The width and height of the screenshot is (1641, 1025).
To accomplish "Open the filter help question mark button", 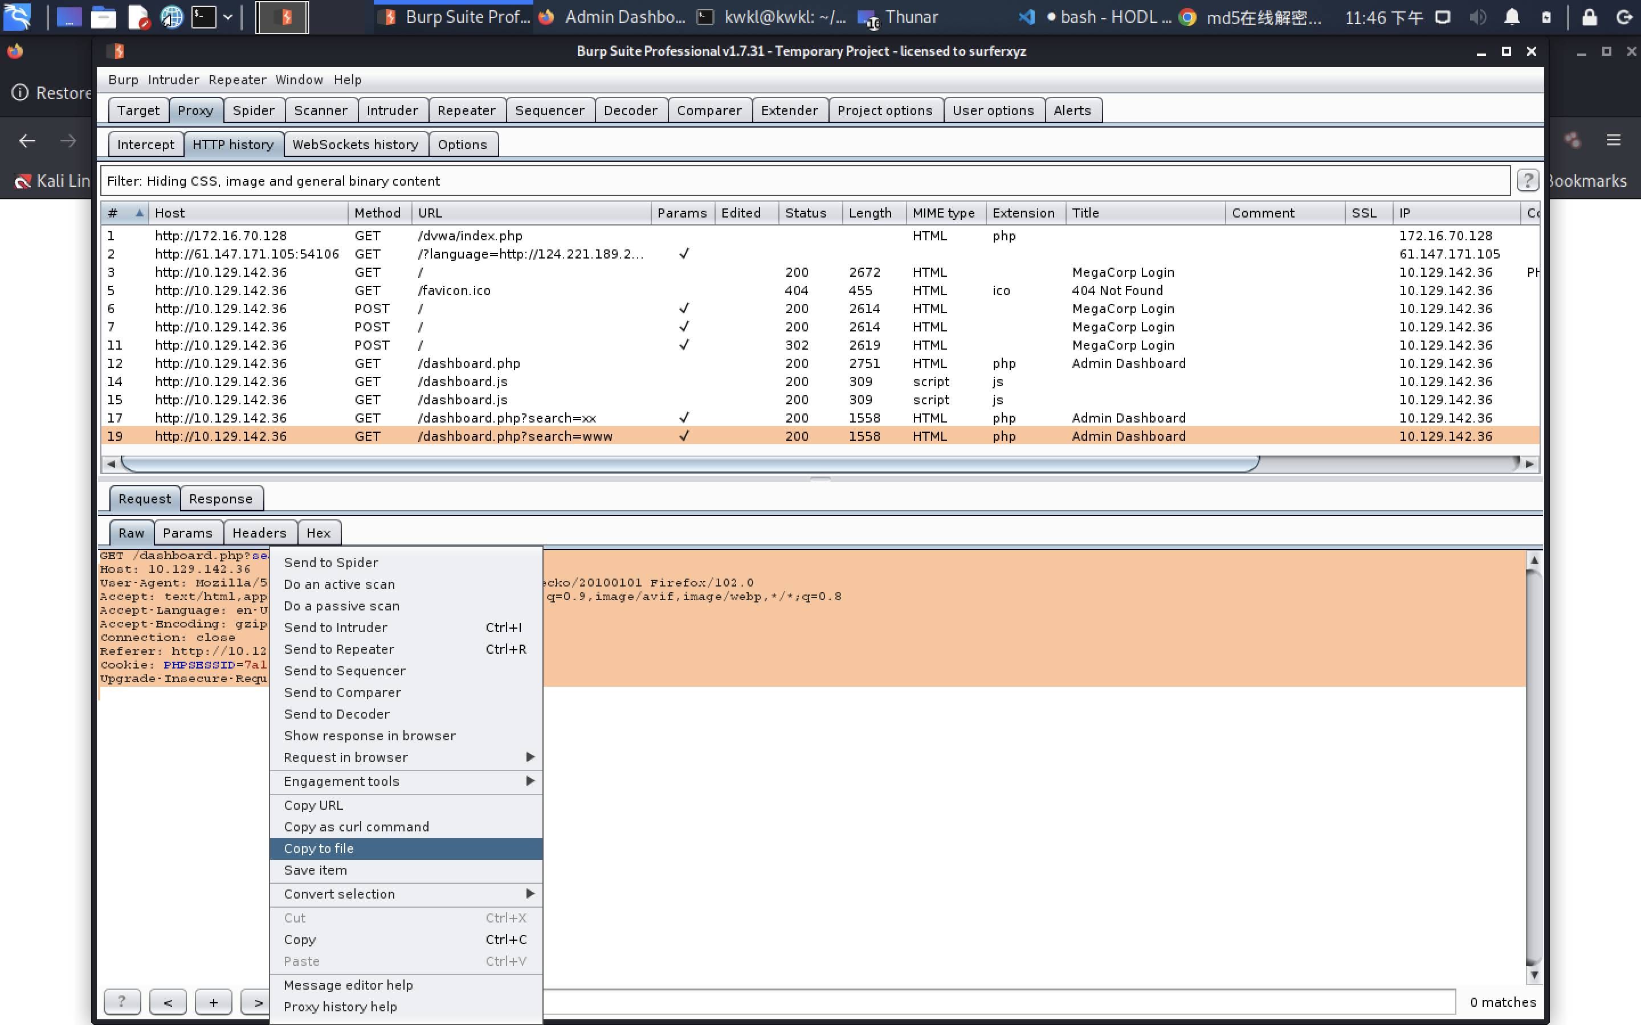I will (1527, 181).
